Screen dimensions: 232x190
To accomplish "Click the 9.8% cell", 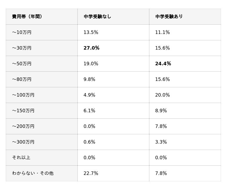I will (89, 79).
